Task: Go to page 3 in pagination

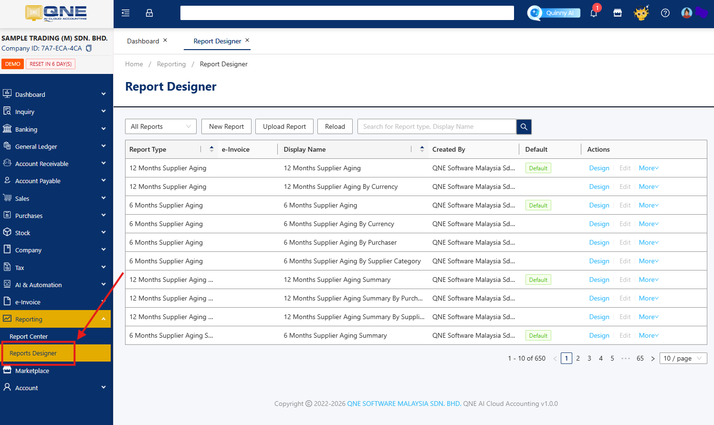Action: 589,358
